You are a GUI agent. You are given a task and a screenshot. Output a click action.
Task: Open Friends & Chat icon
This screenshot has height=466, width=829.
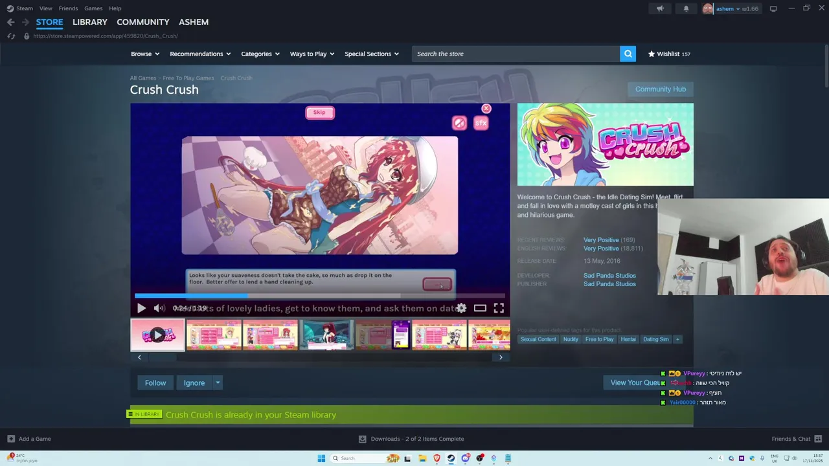tap(818, 439)
